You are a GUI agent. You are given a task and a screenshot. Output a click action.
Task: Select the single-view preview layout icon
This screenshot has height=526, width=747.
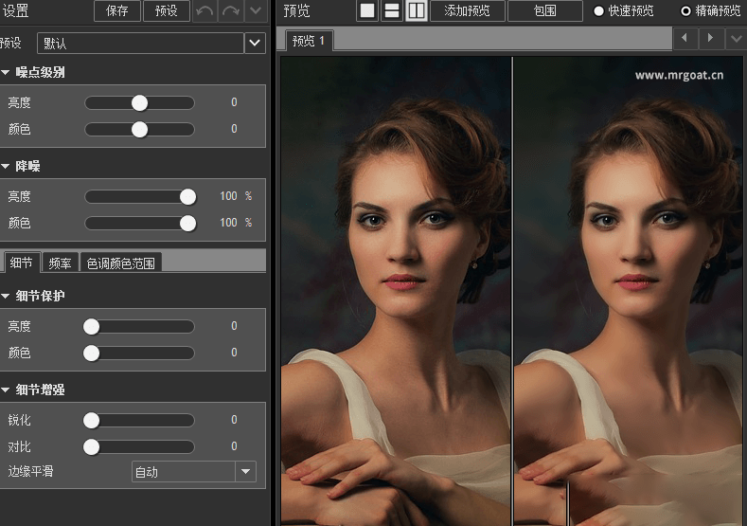click(367, 11)
